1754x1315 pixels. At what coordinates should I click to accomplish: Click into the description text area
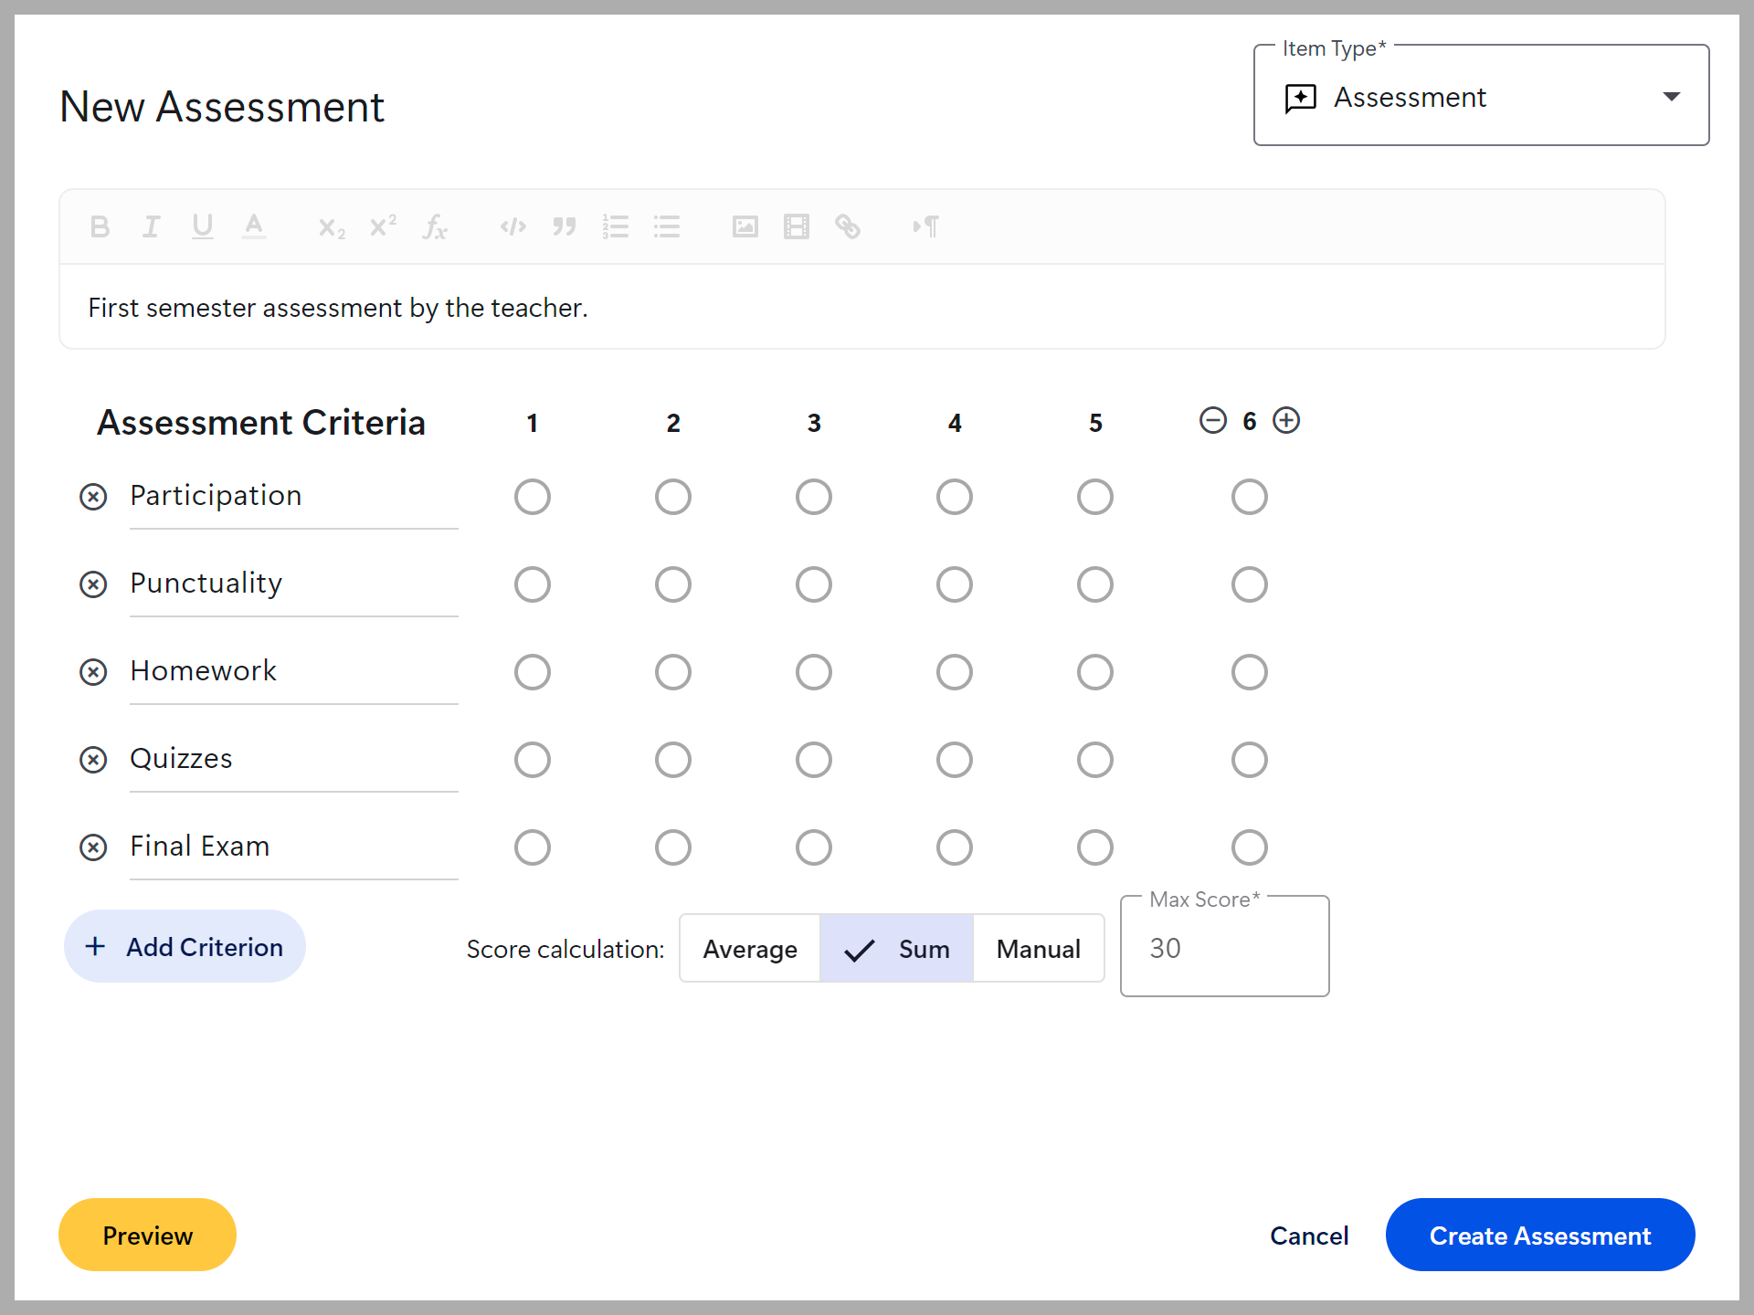click(x=862, y=308)
